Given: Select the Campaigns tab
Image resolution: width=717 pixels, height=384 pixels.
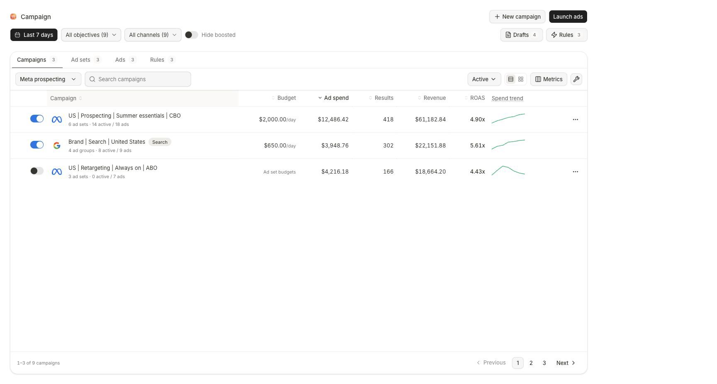Looking at the screenshot, I should tap(37, 60).
